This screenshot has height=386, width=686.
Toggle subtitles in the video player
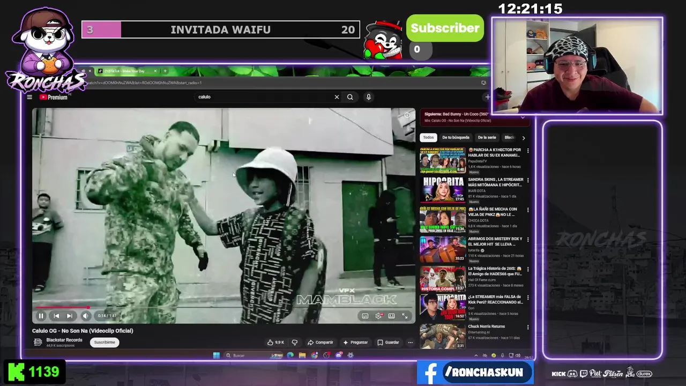pyautogui.click(x=365, y=316)
